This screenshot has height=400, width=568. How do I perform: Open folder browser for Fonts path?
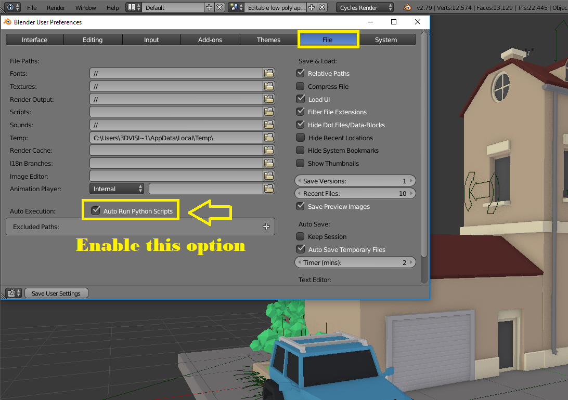click(x=269, y=73)
